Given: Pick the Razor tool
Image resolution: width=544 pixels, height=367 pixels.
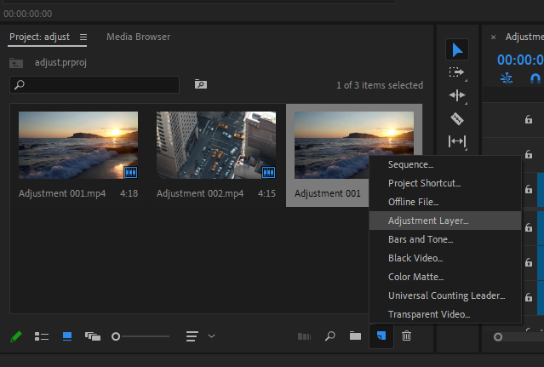Looking at the screenshot, I should 457,118.
